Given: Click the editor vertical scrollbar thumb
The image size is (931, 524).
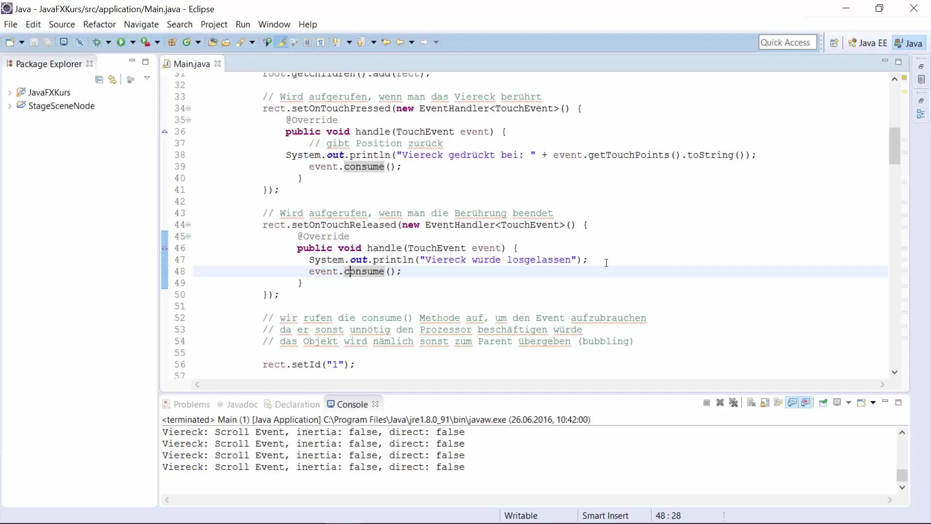Looking at the screenshot, I should [x=895, y=146].
